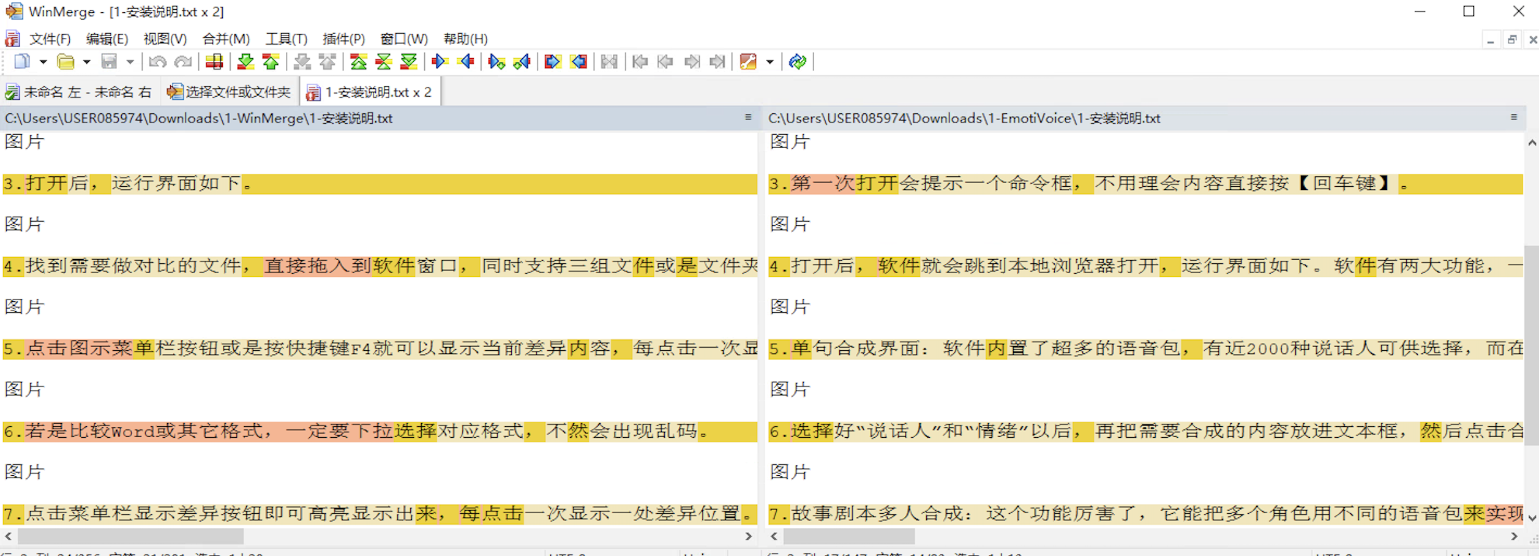Click left pane WinMerge file path header

(x=198, y=118)
